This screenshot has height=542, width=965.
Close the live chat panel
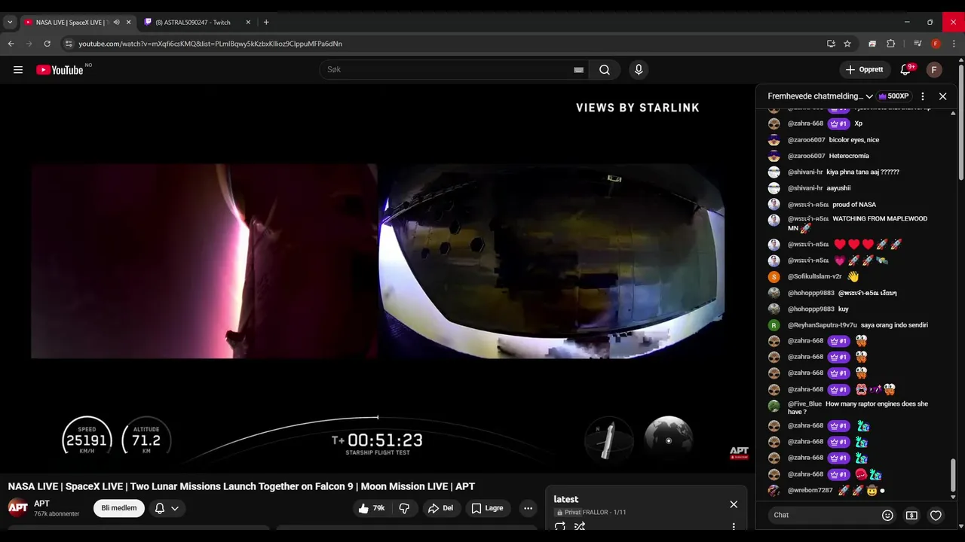pos(942,96)
